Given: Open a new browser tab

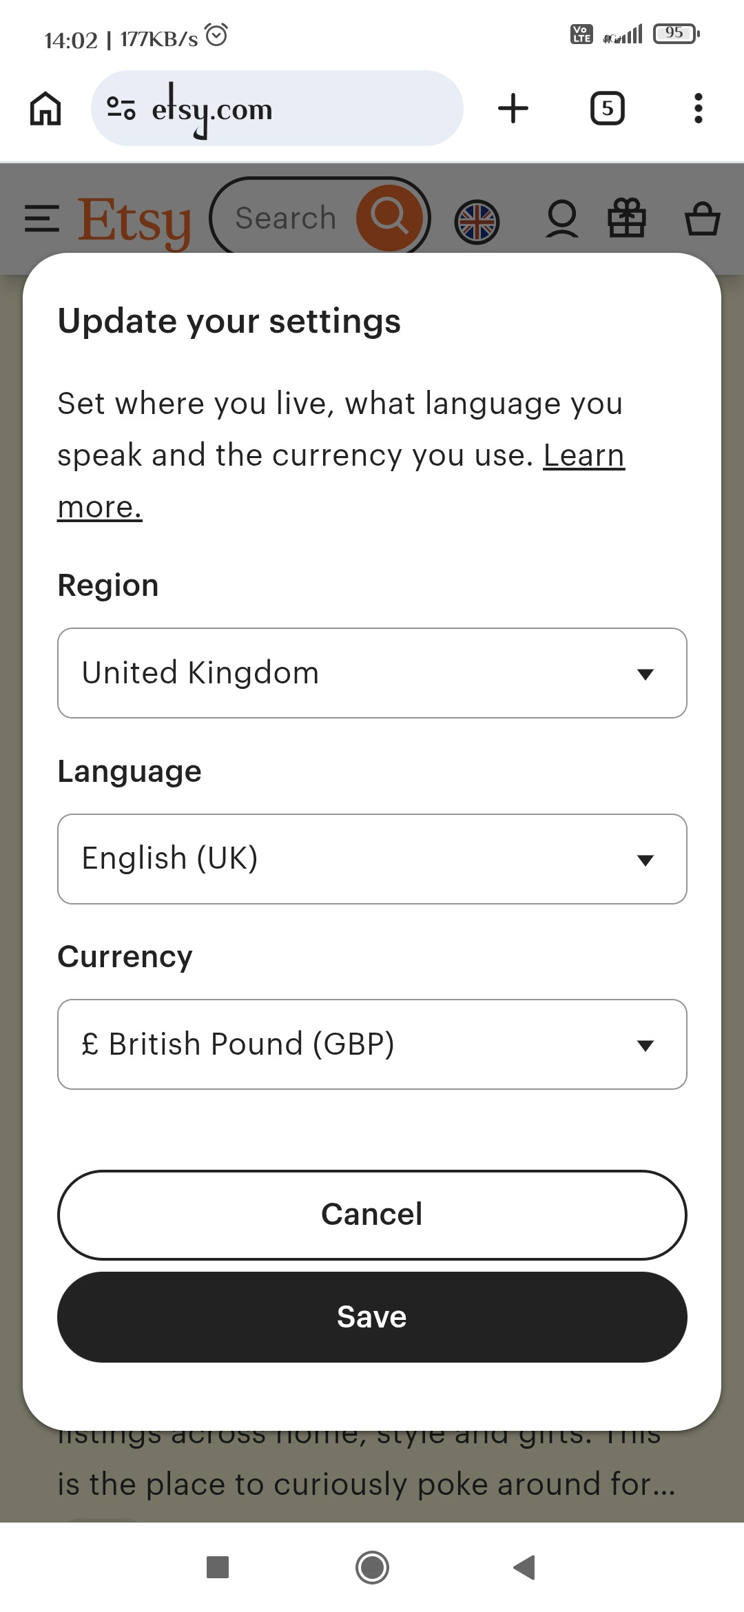Looking at the screenshot, I should click(513, 109).
